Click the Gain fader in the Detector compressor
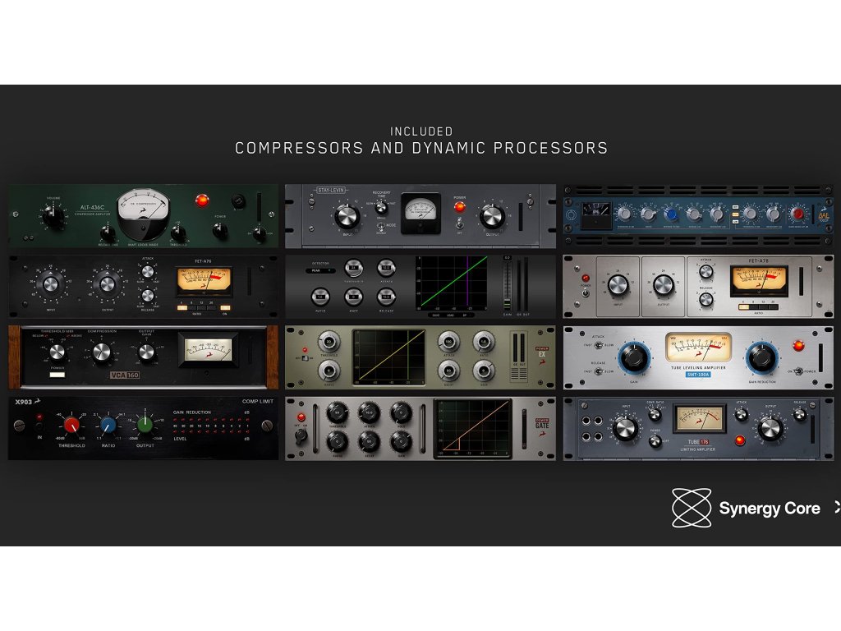841x631 pixels. tap(508, 285)
